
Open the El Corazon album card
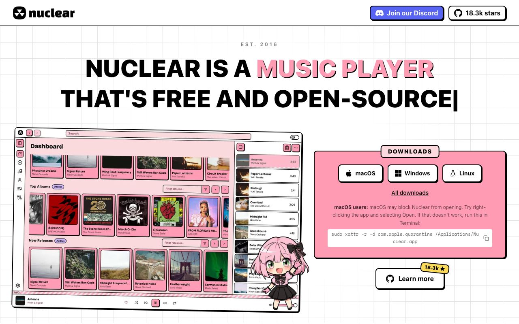pyautogui.click(x=168, y=216)
